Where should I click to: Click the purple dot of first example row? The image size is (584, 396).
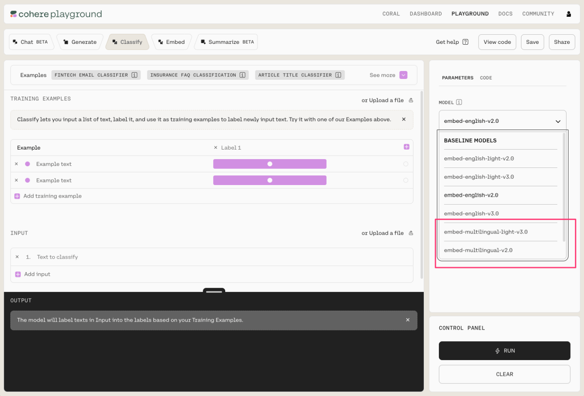coord(28,164)
